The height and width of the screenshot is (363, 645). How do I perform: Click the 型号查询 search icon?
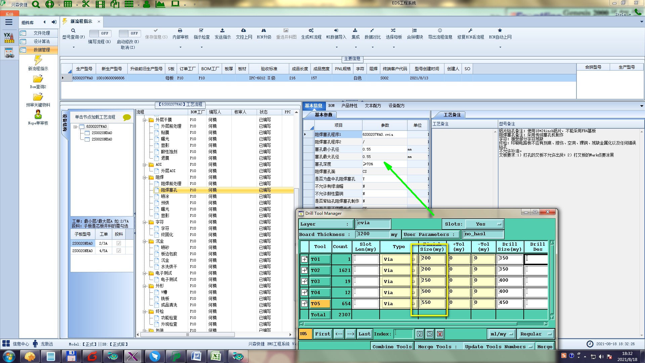pos(73,31)
